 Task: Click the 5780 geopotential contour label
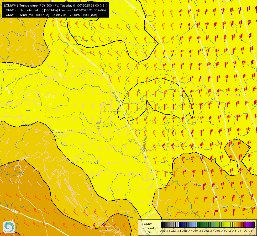[x=244, y=19]
